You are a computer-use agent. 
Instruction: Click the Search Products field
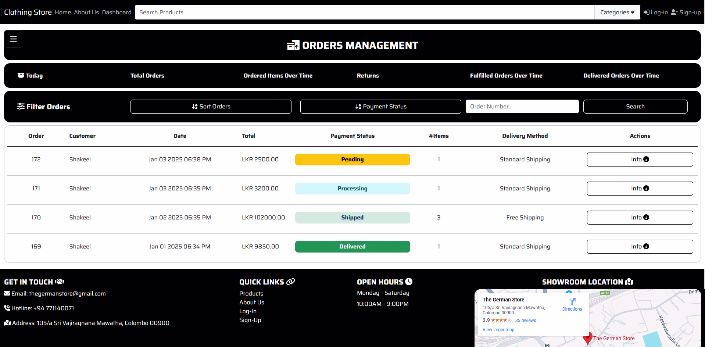pos(364,12)
